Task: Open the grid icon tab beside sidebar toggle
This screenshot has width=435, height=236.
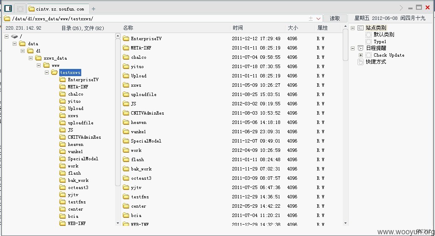Action: coord(20,9)
